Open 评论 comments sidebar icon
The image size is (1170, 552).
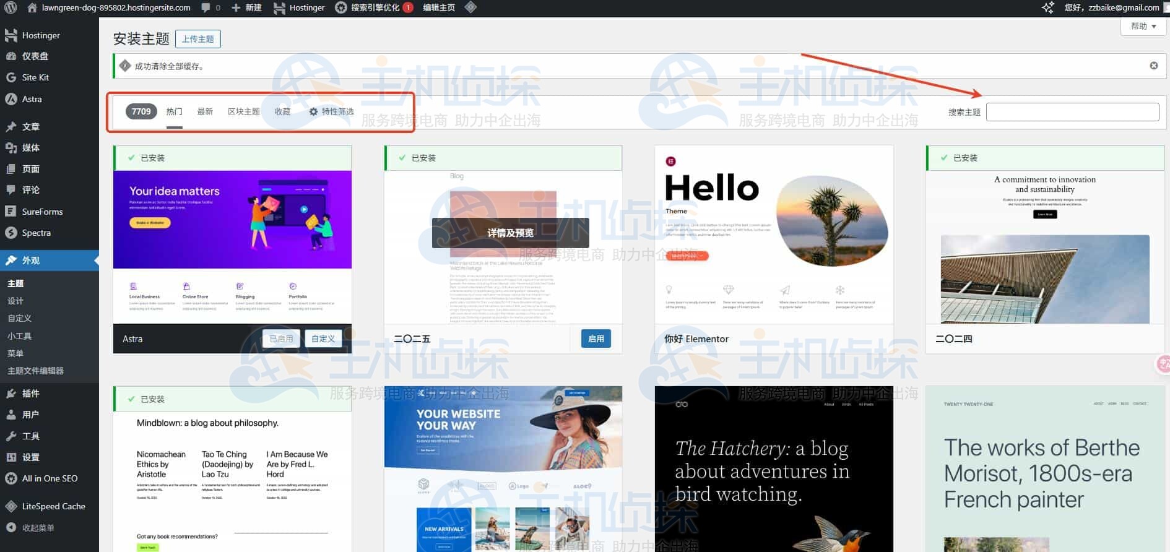click(x=11, y=190)
